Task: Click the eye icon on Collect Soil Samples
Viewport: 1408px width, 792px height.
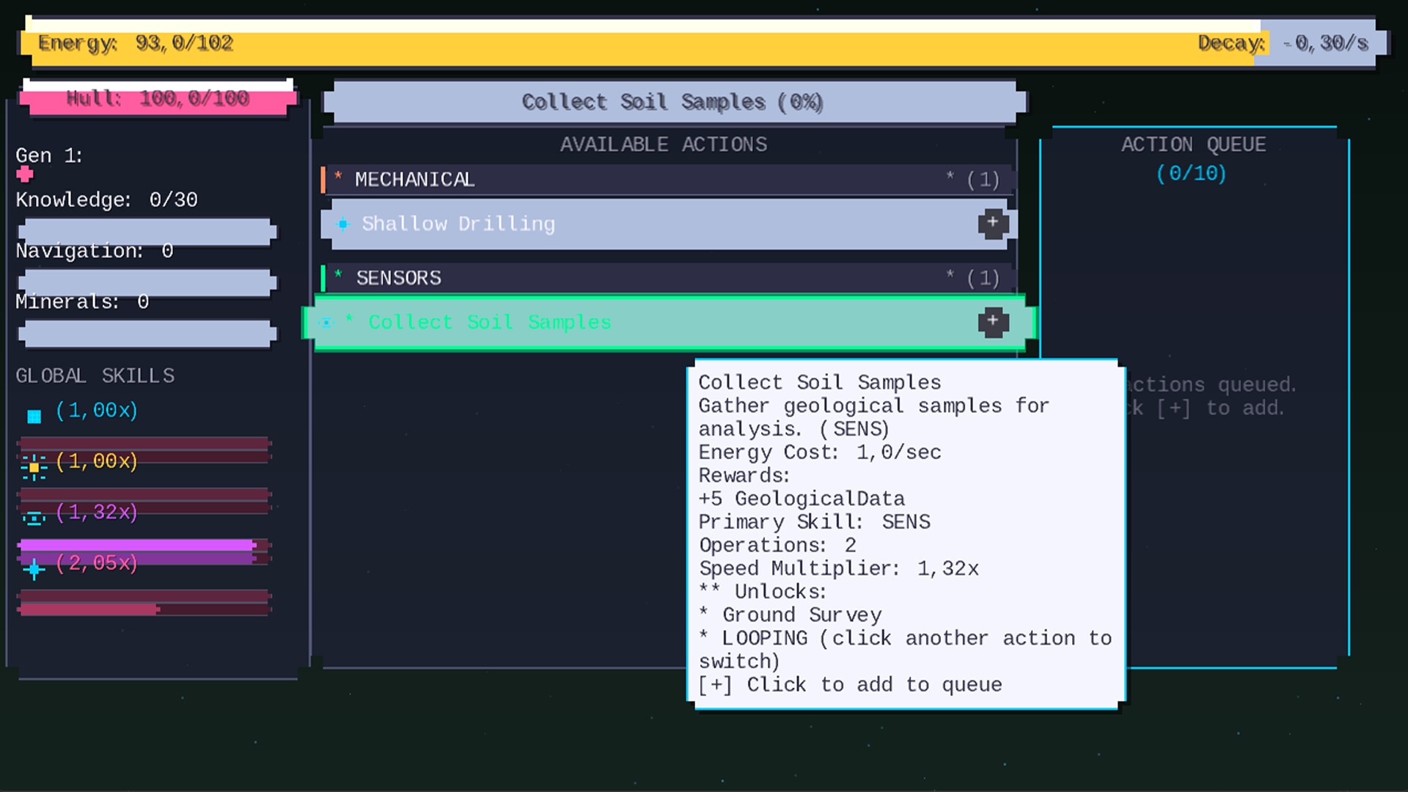Action: [326, 323]
